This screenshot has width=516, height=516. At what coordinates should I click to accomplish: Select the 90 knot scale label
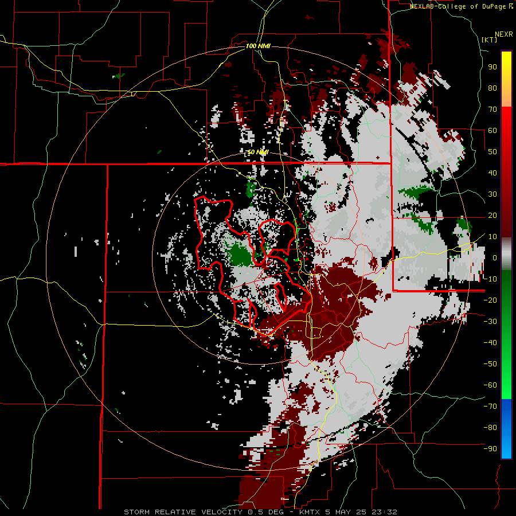point(492,67)
